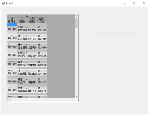Viewport: 149px width, 115px height.
Task: Click the TEL column header
Action: coord(42,22)
